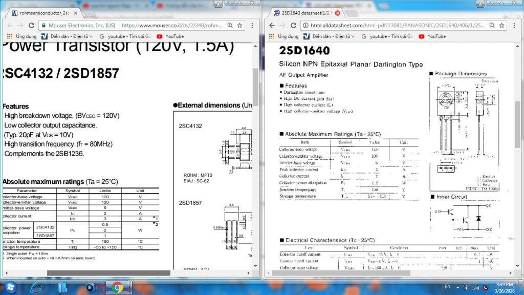Open zoom indicator in alldatasheet address bar
The height and width of the screenshot is (295, 524).
pos(492,26)
